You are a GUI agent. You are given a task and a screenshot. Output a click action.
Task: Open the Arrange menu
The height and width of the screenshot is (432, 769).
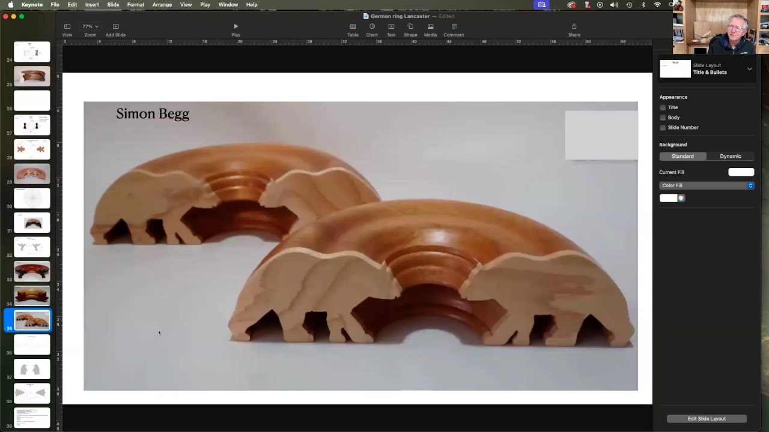pyautogui.click(x=162, y=5)
